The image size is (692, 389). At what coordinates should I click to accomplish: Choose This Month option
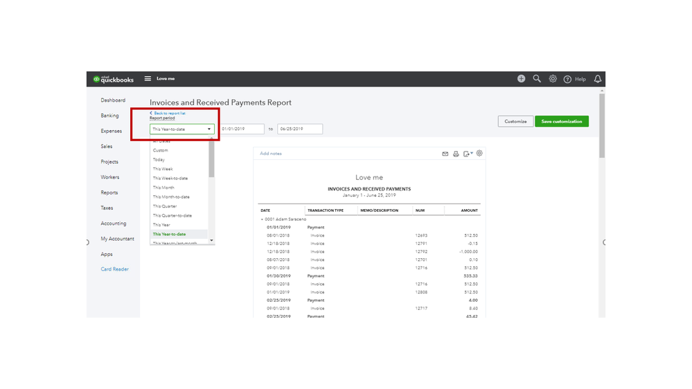[x=163, y=188]
